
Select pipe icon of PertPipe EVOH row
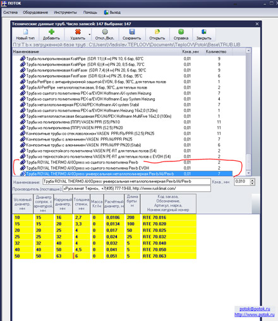point(23,82)
